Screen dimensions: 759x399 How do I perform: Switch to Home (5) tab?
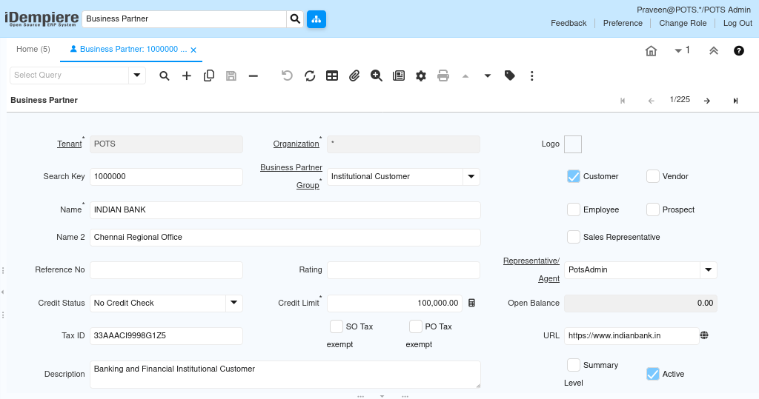click(x=33, y=49)
